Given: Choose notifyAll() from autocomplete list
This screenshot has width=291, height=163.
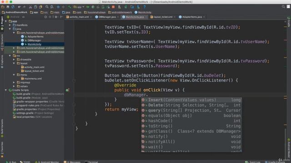Looking at the screenshot, I should click(x=191, y=142).
